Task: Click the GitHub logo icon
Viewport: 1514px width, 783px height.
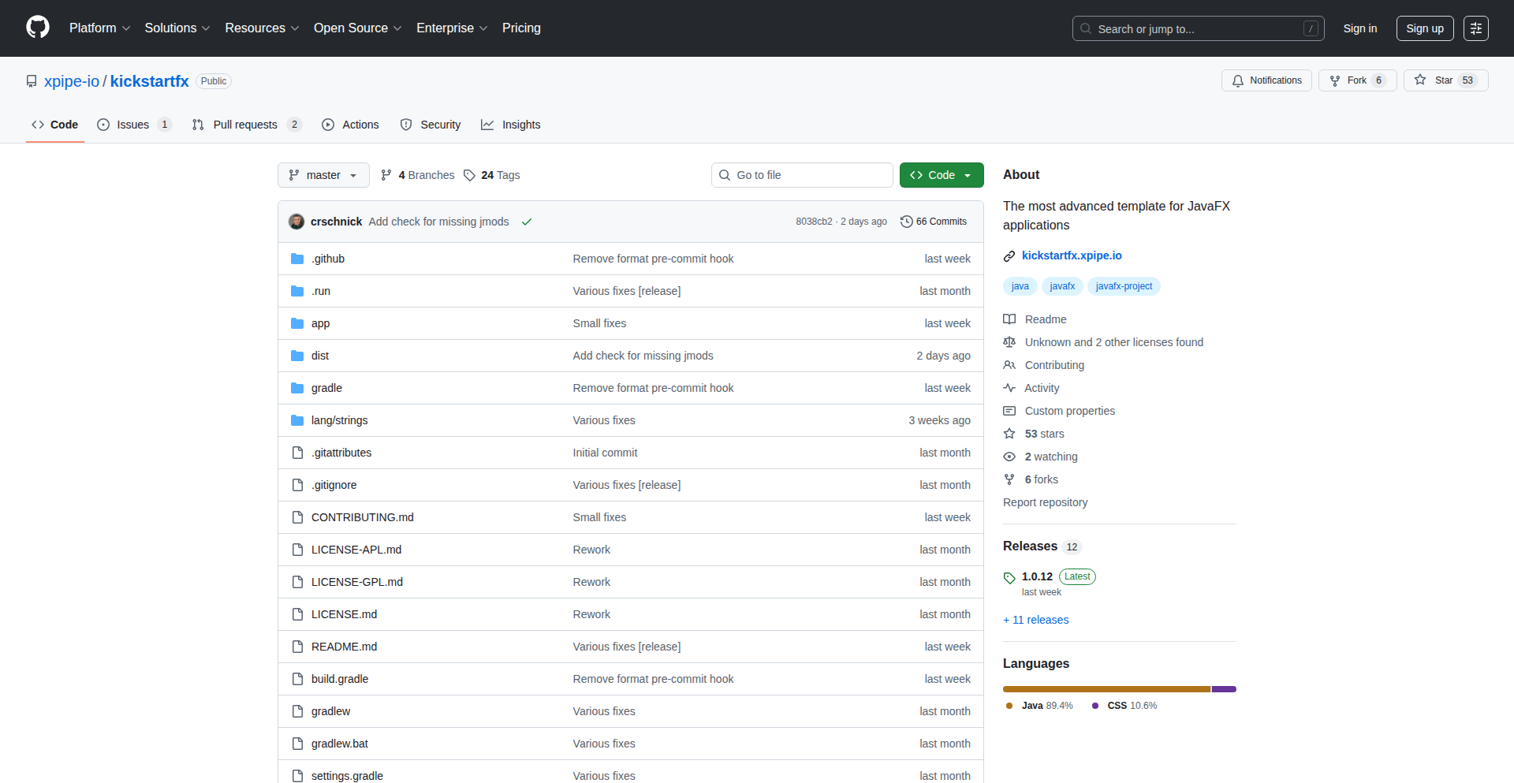Action: click(38, 28)
